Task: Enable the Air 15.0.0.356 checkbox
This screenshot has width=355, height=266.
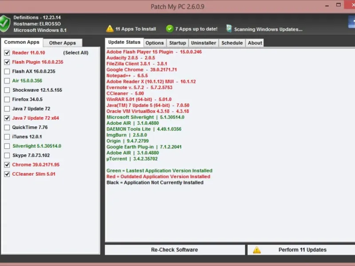Action: click(x=7, y=81)
